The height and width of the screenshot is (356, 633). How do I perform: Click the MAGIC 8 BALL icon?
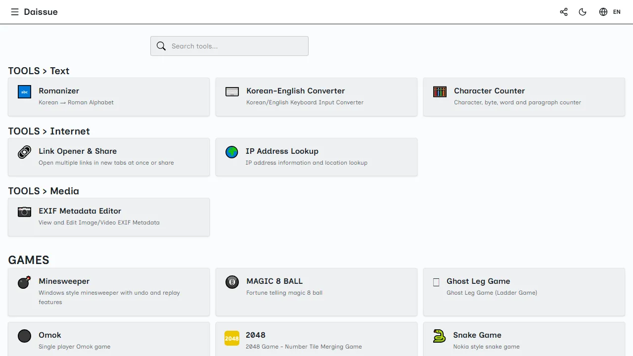(x=232, y=282)
